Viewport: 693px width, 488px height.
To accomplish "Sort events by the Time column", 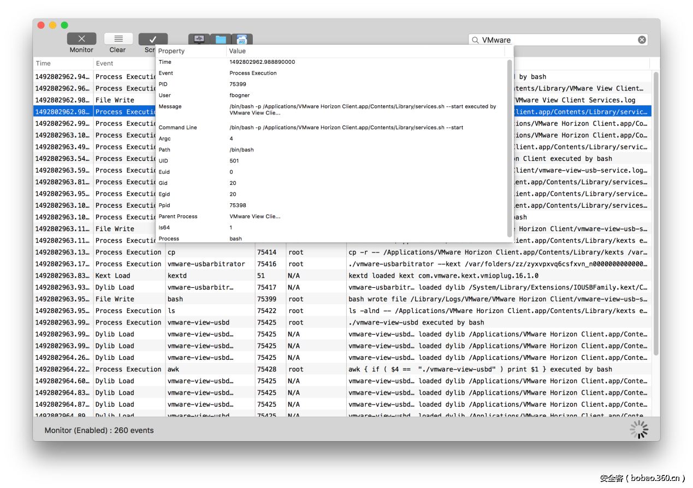I will tap(63, 63).
